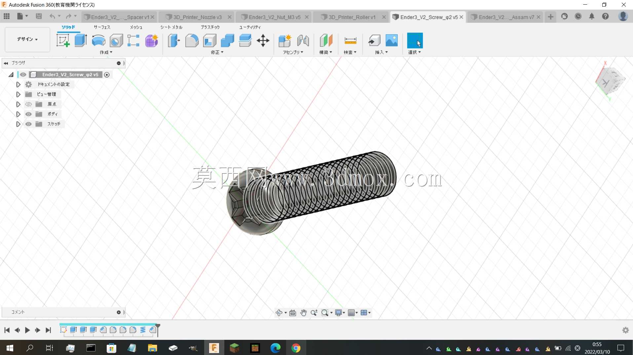633x355 pixels.
Task: Open the notifications bell
Action: pyautogui.click(x=592, y=16)
